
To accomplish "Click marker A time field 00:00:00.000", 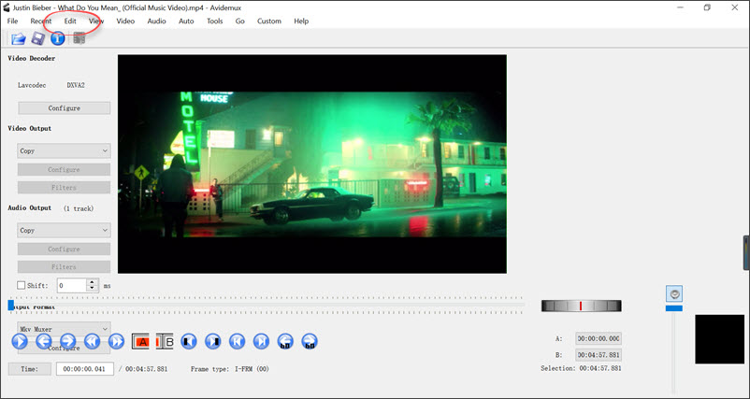I will click(599, 339).
